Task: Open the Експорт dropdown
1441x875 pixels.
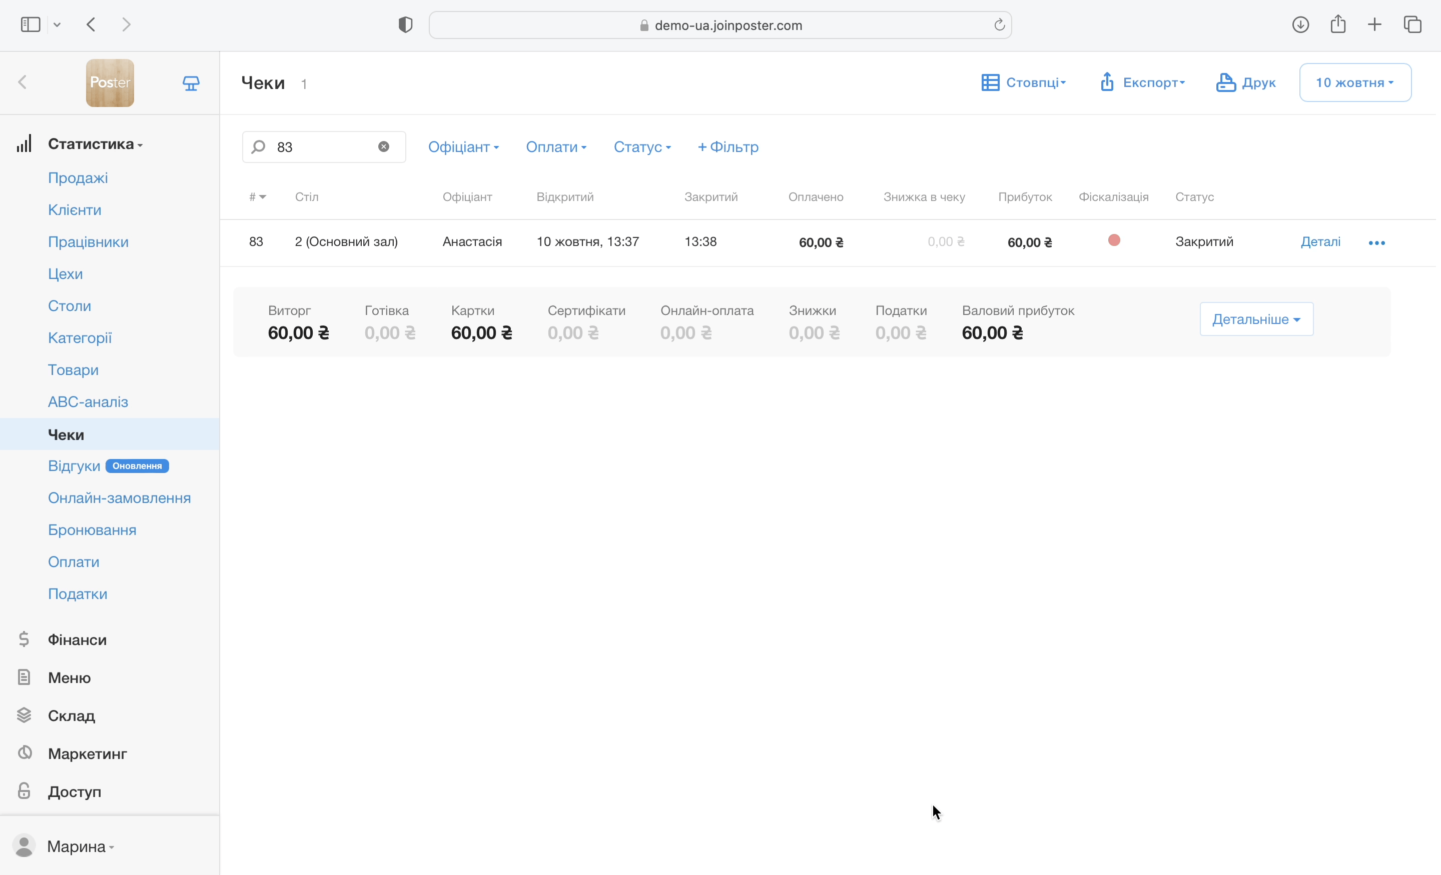Action: coord(1142,82)
